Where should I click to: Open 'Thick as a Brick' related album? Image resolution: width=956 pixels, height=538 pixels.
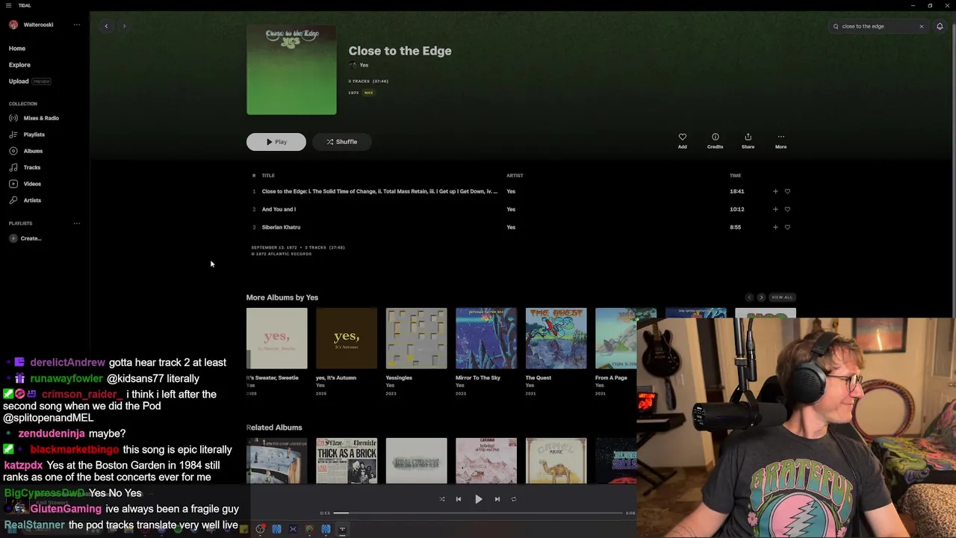click(347, 461)
